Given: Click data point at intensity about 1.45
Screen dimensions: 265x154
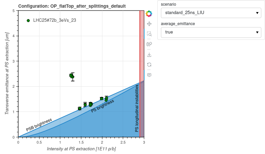Looking at the screenshot, I should (x=80, y=108).
